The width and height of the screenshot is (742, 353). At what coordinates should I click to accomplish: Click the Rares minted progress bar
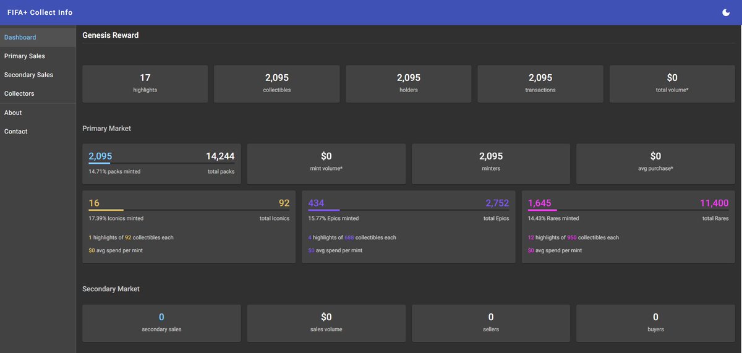point(628,210)
